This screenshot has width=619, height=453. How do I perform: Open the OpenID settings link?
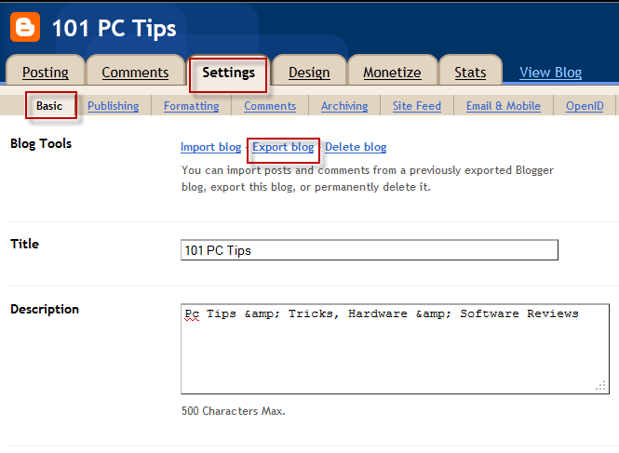tap(585, 106)
